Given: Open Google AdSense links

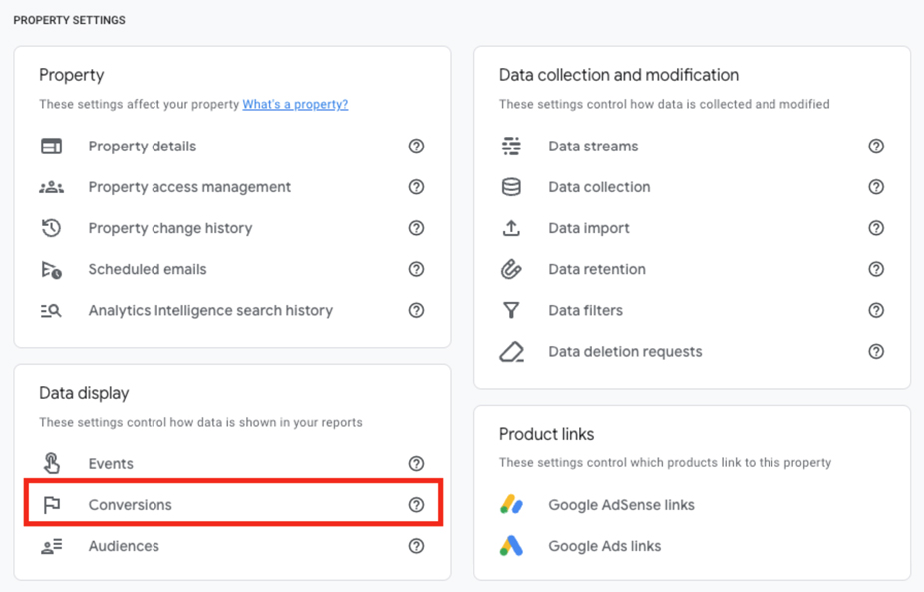Looking at the screenshot, I should 622,505.
